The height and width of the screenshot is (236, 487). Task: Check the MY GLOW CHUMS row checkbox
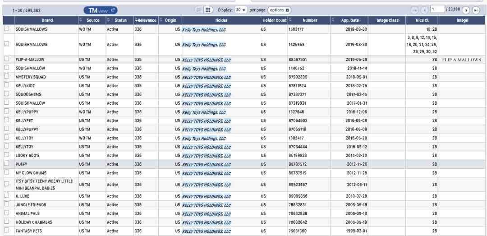6,172
